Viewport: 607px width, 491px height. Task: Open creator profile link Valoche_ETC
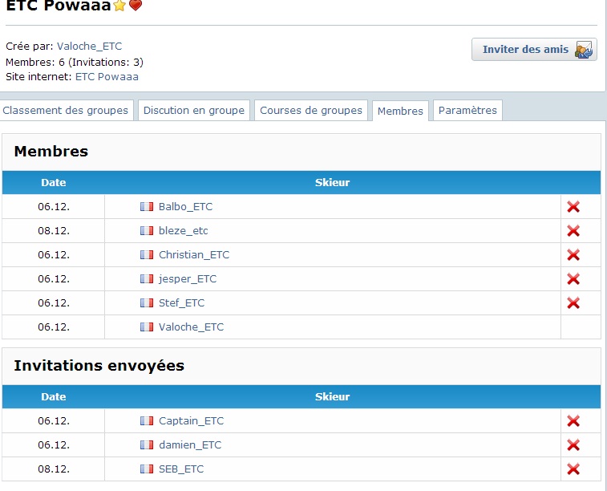coord(89,47)
